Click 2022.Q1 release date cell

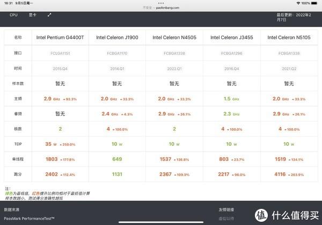(174, 69)
